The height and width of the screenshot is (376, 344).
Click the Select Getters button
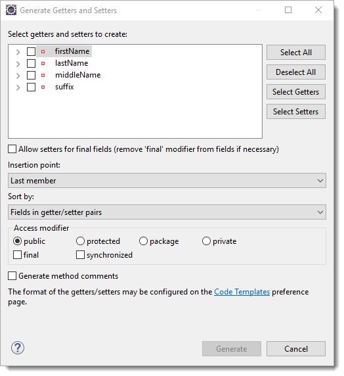pos(296,91)
